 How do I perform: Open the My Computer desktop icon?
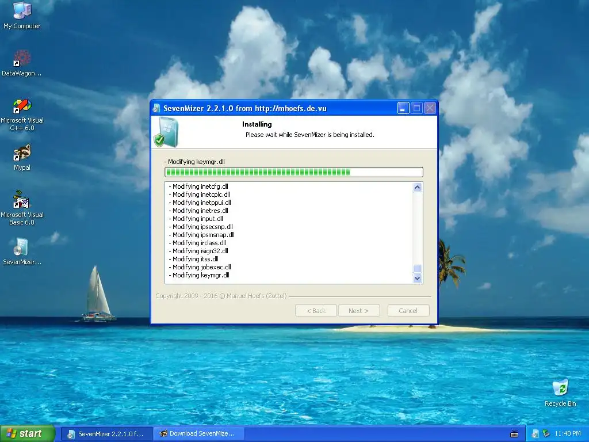[x=22, y=15]
